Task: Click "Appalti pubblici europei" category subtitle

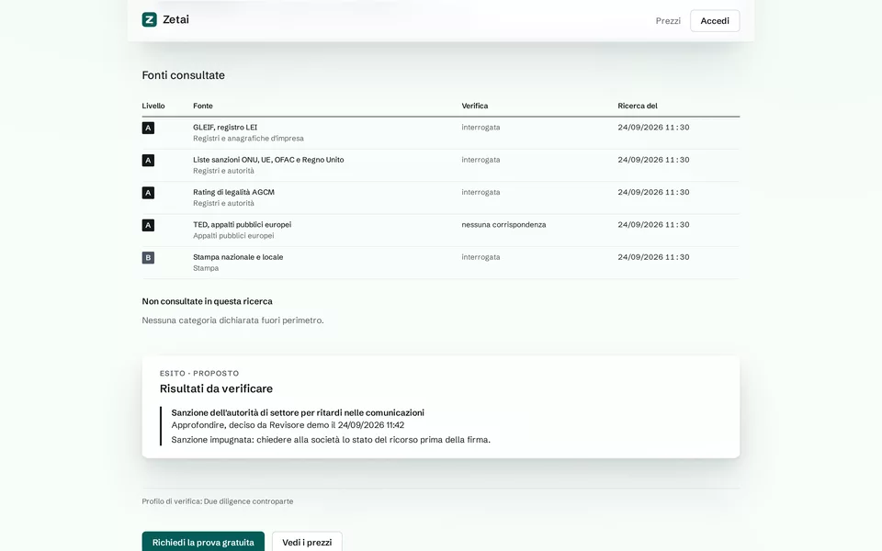Action: (233, 236)
